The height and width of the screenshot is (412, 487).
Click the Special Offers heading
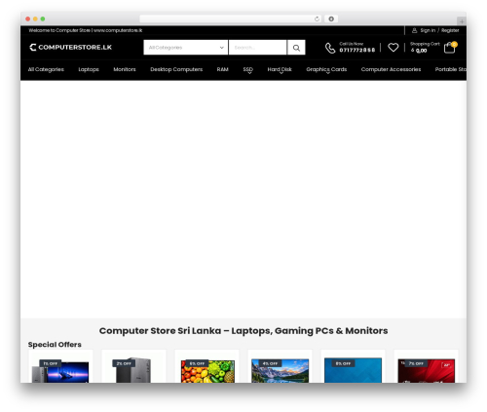(55, 345)
